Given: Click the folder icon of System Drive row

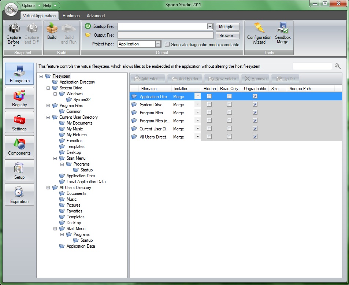Looking at the screenshot, I should [134, 104].
